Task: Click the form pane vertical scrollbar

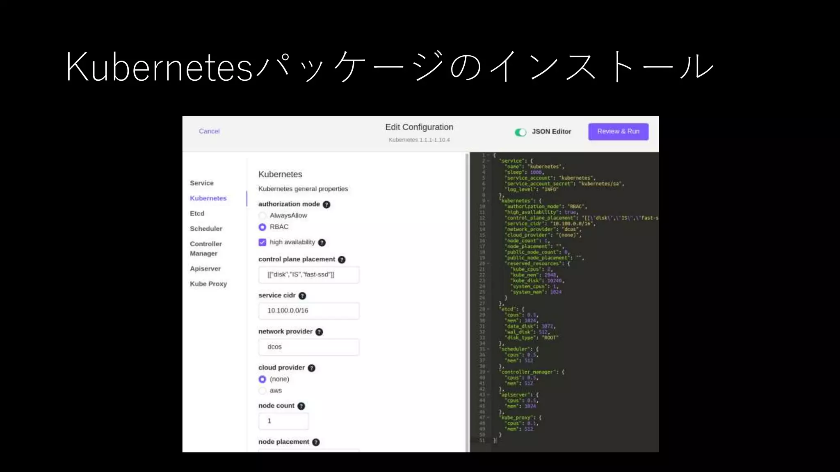Action: coord(467,302)
